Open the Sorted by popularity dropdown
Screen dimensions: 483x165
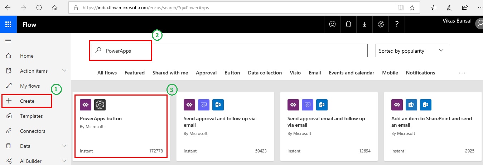coord(412,50)
